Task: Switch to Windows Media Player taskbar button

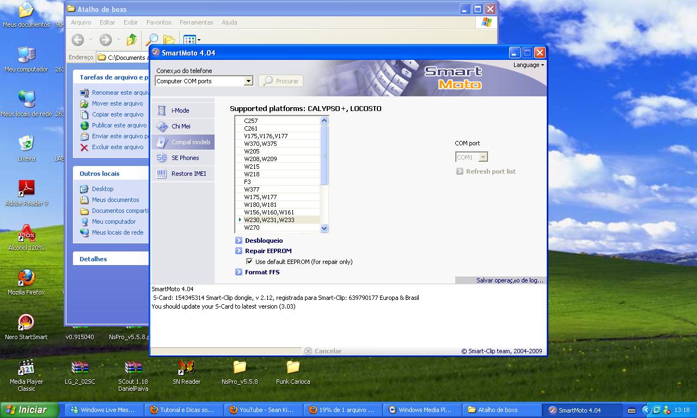Action: [422, 410]
